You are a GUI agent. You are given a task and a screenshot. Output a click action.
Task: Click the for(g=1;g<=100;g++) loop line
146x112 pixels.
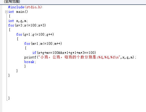point(35,34)
